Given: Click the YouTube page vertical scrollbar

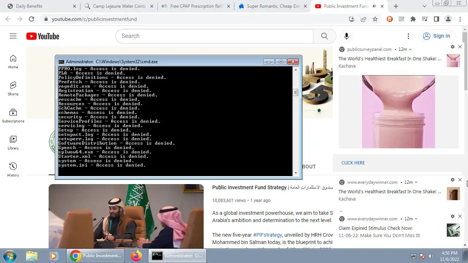Looking at the screenshot, I should pos(465,60).
